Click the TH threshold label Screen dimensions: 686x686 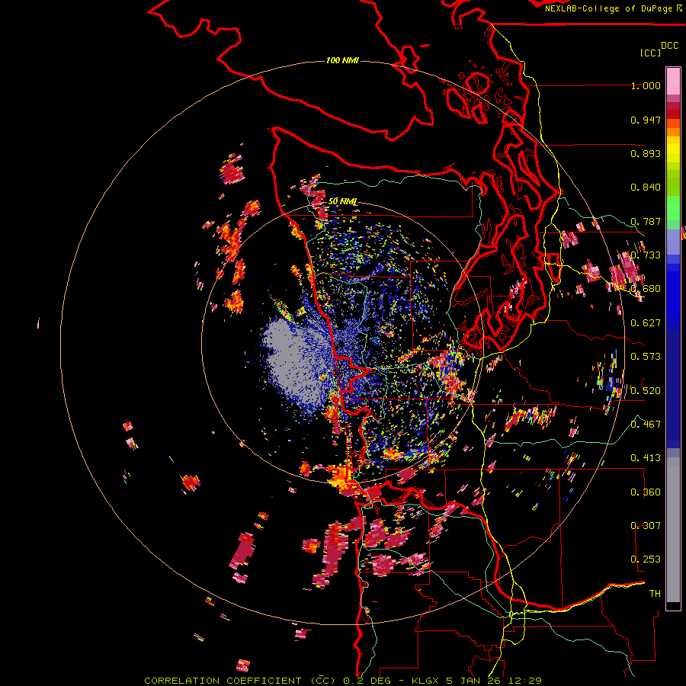655,593
